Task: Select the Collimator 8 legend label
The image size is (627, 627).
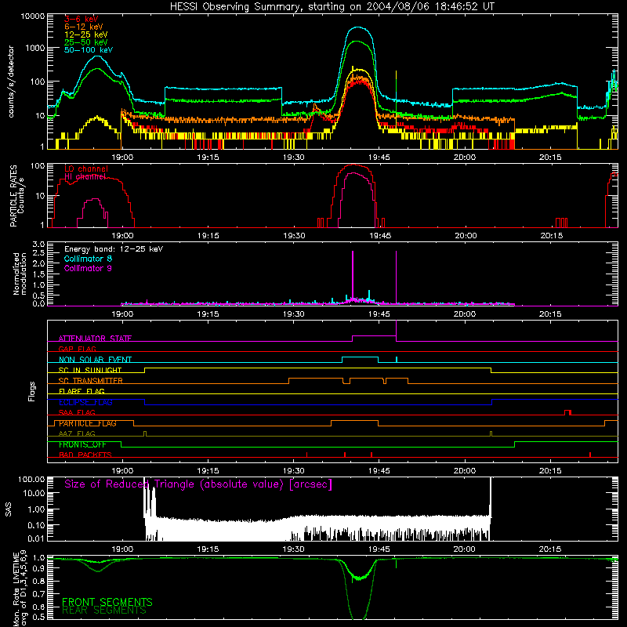Action: click(x=88, y=259)
